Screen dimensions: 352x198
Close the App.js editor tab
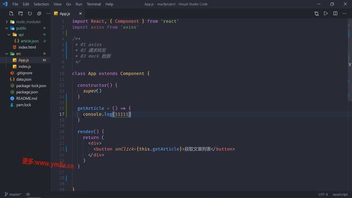pyautogui.click(x=80, y=14)
